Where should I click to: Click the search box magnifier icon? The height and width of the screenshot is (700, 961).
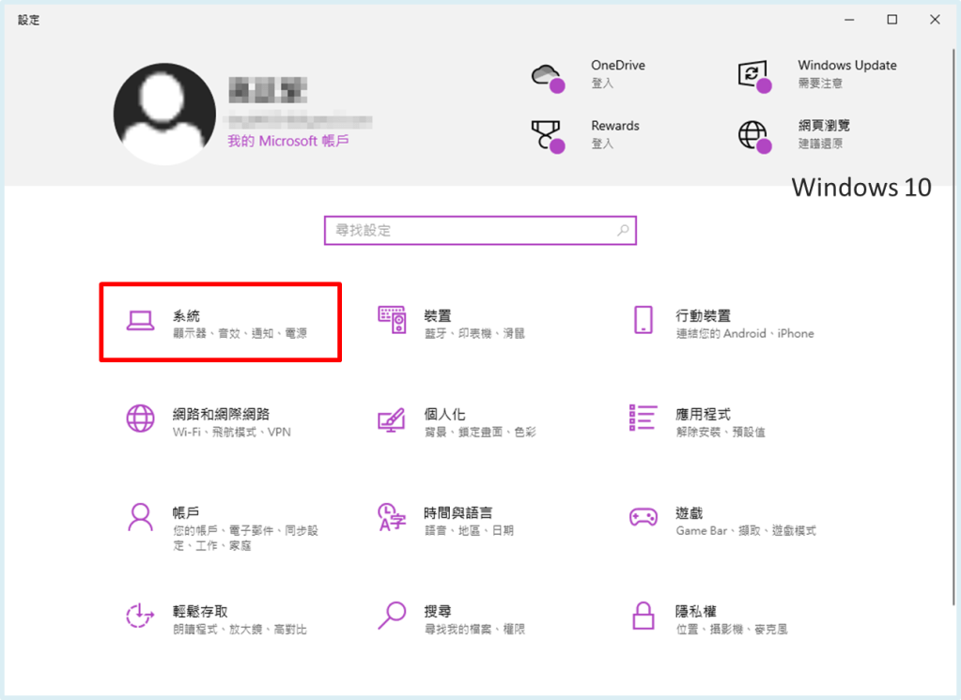623,230
